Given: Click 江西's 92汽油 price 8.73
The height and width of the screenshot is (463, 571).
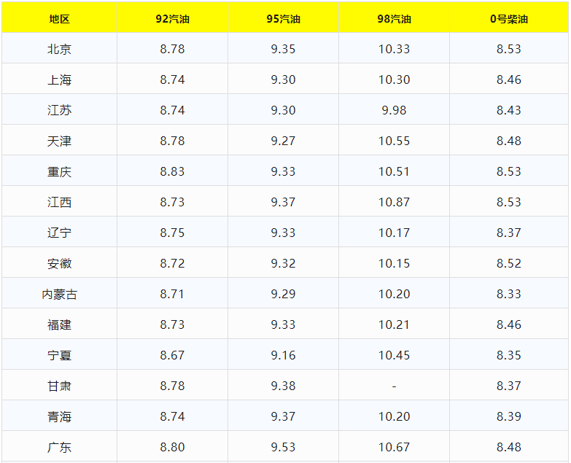Looking at the screenshot, I should 173,202.
